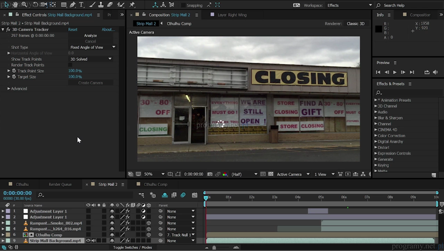The height and width of the screenshot is (251, 444).
Task: Toggle the transparency grid icon
Action: [x=271, y=174]
